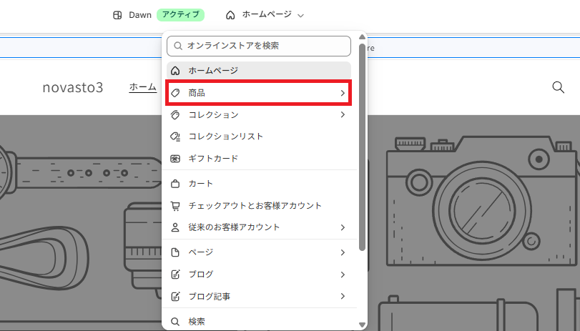Click the person icon for 従来のお客様アカウント
The image size is (580, 331).
coord(175,227)
